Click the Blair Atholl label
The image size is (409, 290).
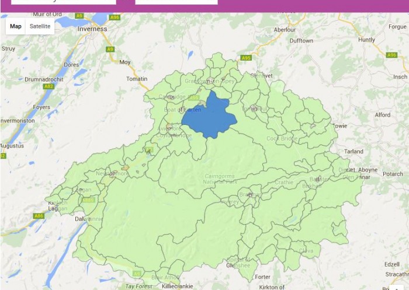(165, 278)
